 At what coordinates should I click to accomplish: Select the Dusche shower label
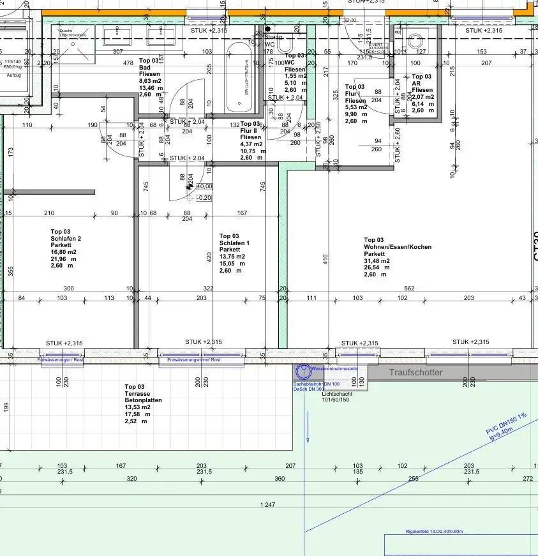[66, 31]
